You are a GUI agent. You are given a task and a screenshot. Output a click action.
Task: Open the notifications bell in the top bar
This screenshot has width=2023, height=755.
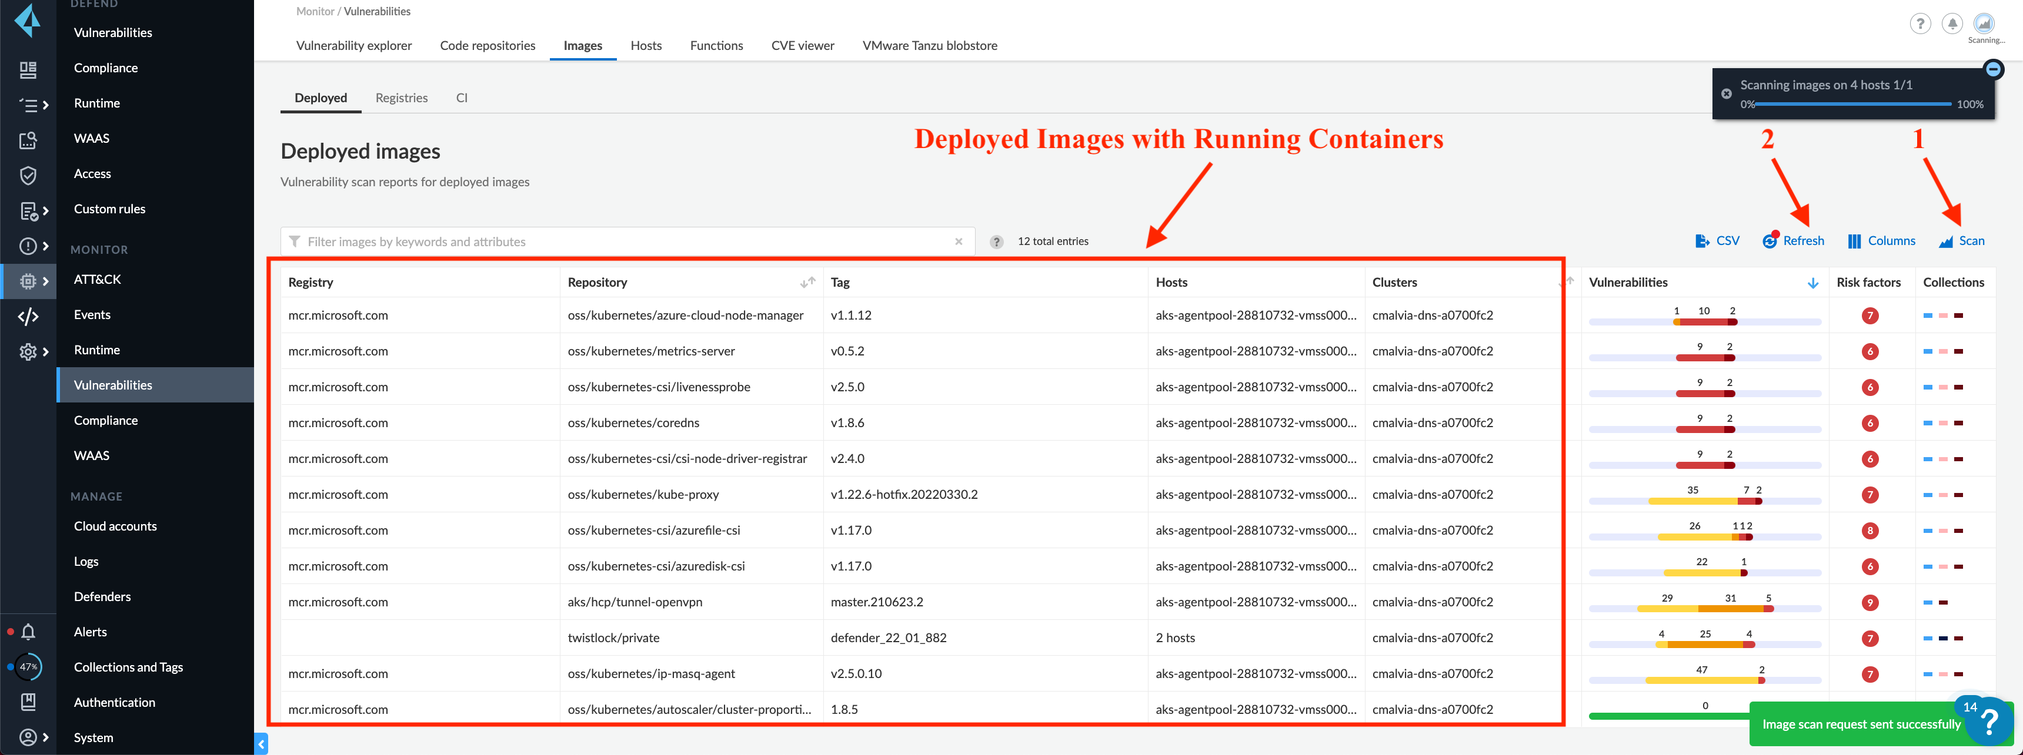tap(1951, 24)
